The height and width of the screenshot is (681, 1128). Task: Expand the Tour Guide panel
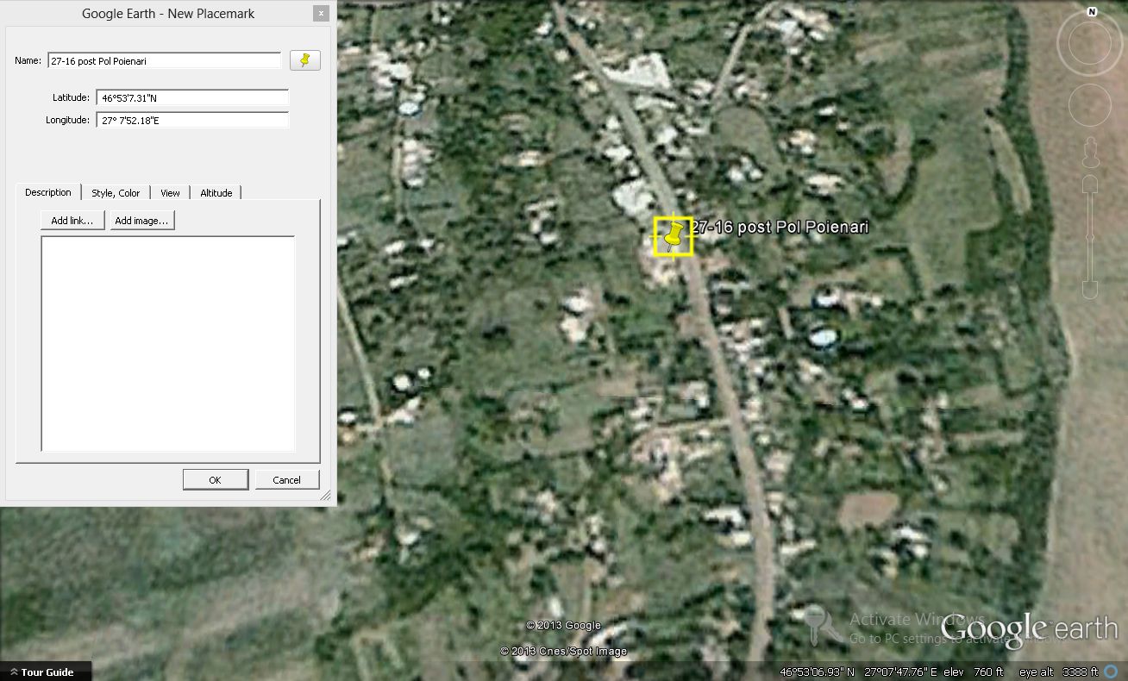coord(46,672)
